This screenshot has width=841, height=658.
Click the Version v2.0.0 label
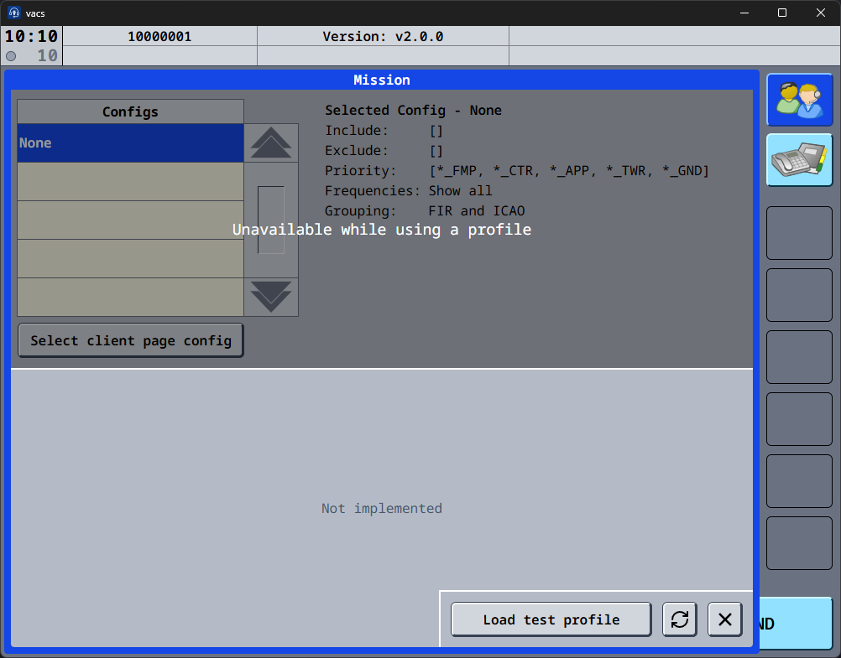point(383,37)
